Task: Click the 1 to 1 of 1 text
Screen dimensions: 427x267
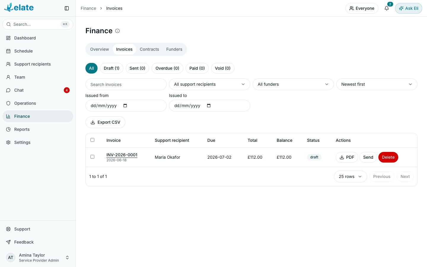Action: [x=98, y=177]
